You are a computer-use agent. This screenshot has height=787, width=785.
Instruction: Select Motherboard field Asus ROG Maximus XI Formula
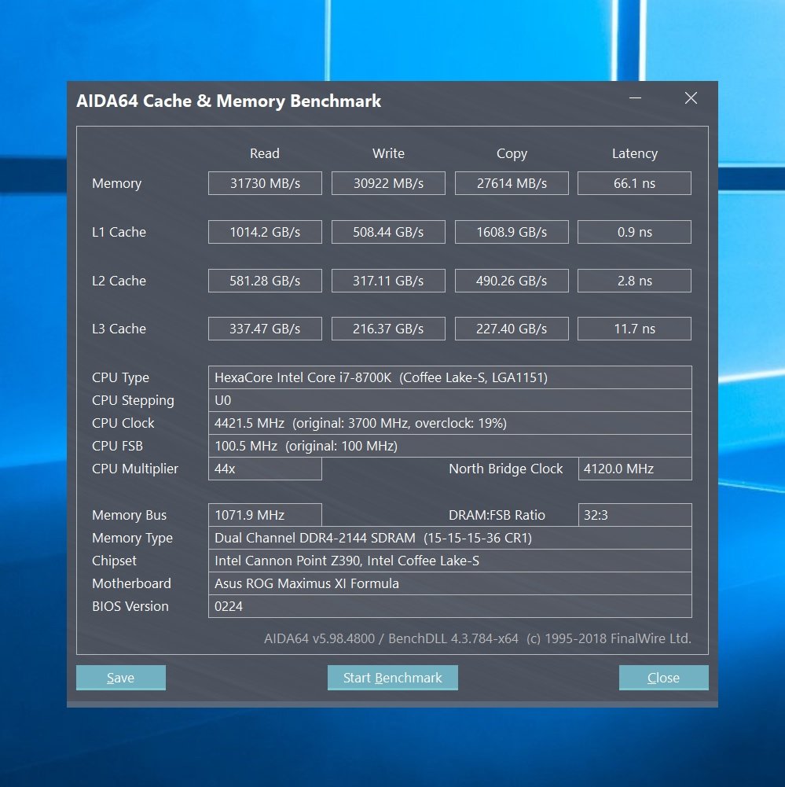click(x=450, y=583)
